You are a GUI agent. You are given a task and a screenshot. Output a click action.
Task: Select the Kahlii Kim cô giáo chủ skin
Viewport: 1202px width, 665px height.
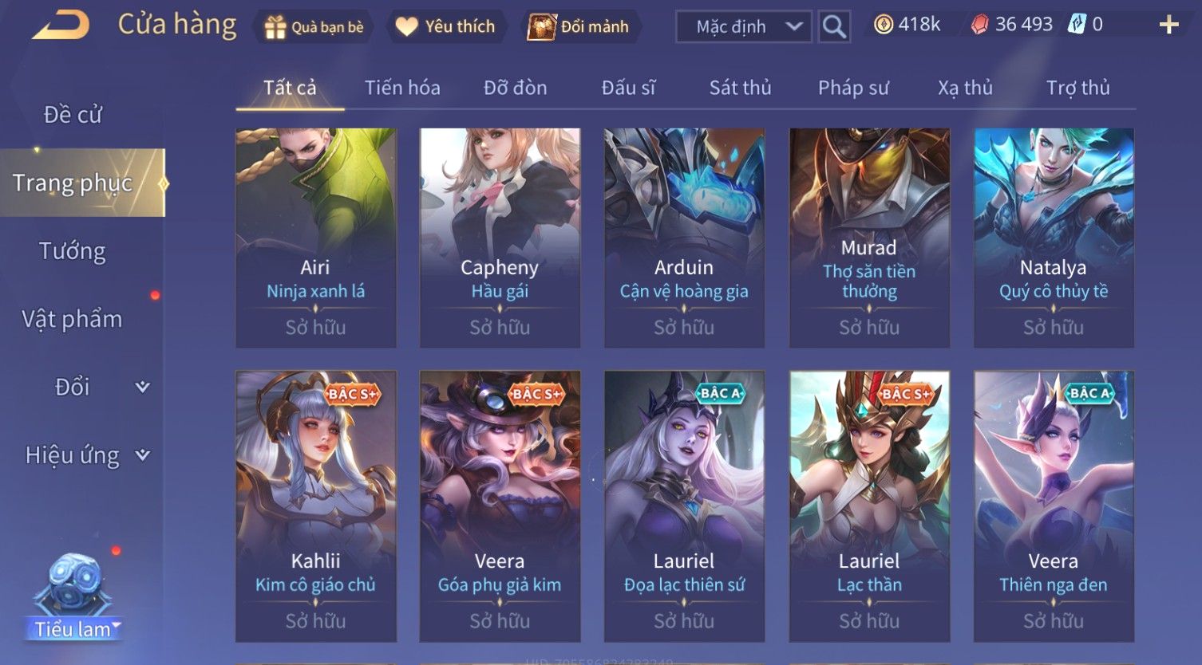click(316, 506)
